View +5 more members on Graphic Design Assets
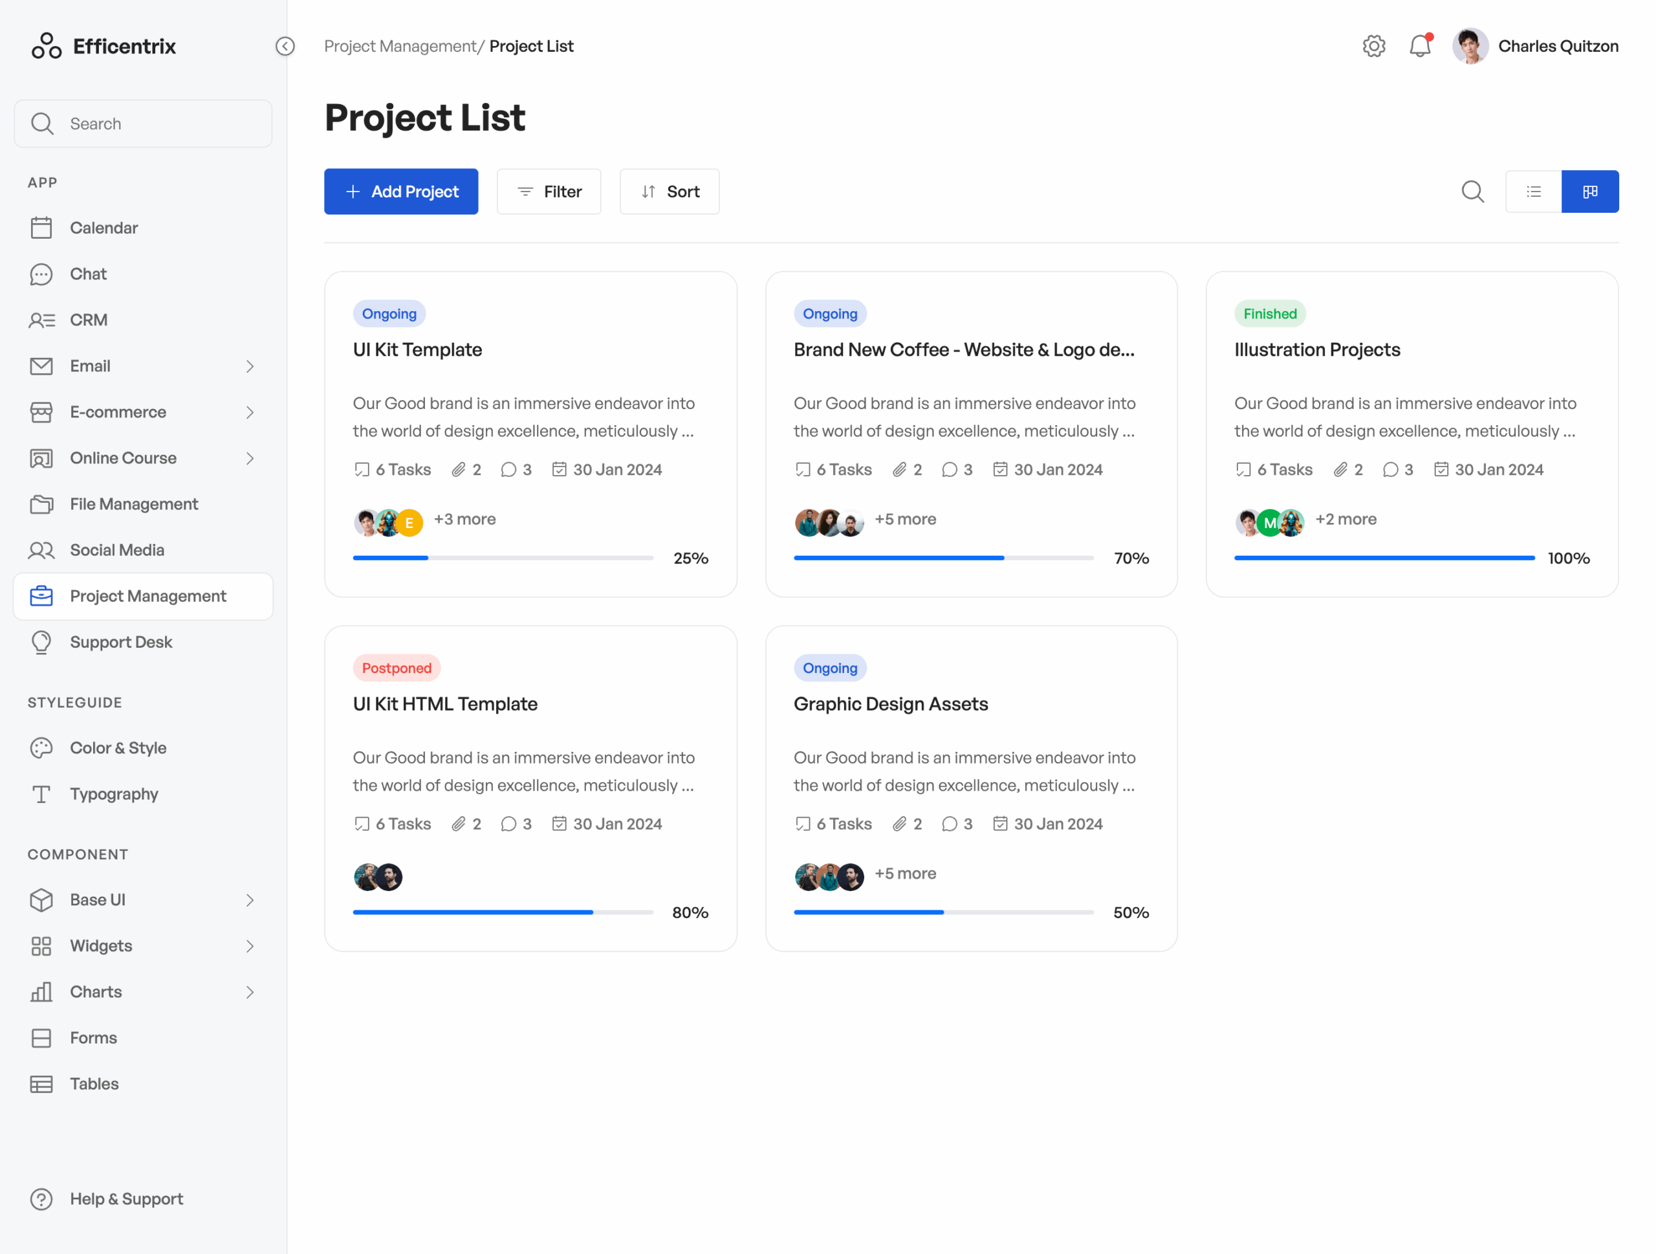The width and height of the screenshot is (1656, 1254). [906, 873]
